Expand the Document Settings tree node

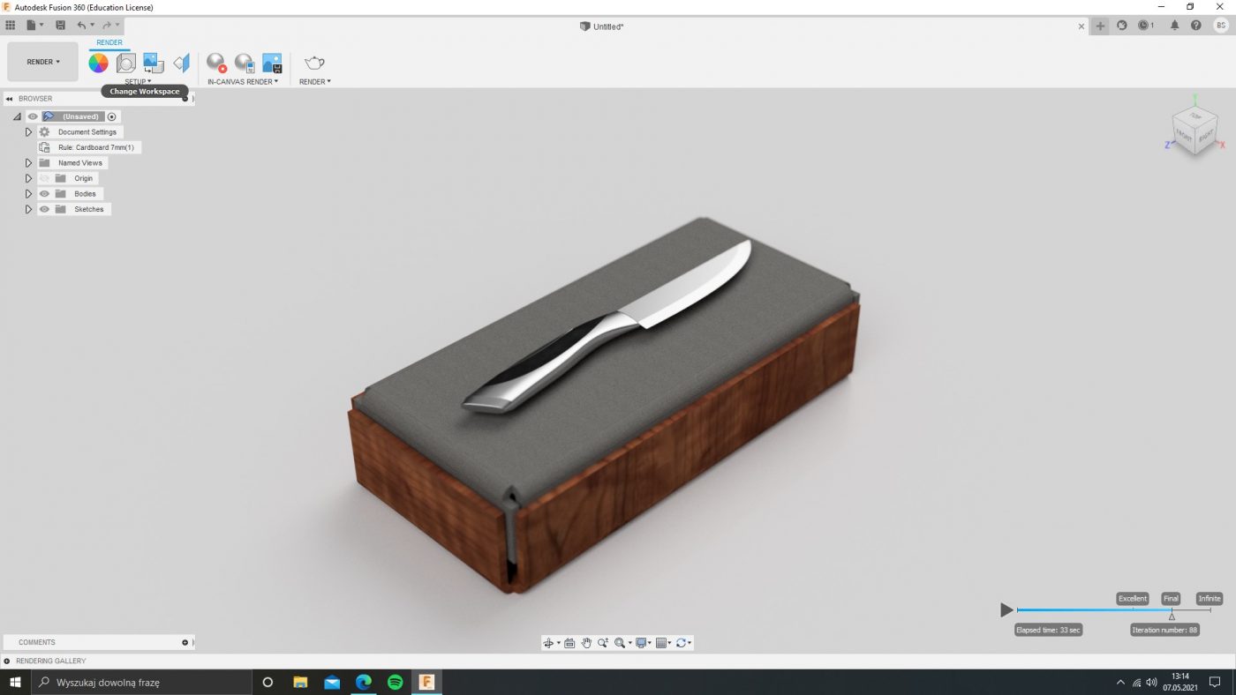coord(28,132)
